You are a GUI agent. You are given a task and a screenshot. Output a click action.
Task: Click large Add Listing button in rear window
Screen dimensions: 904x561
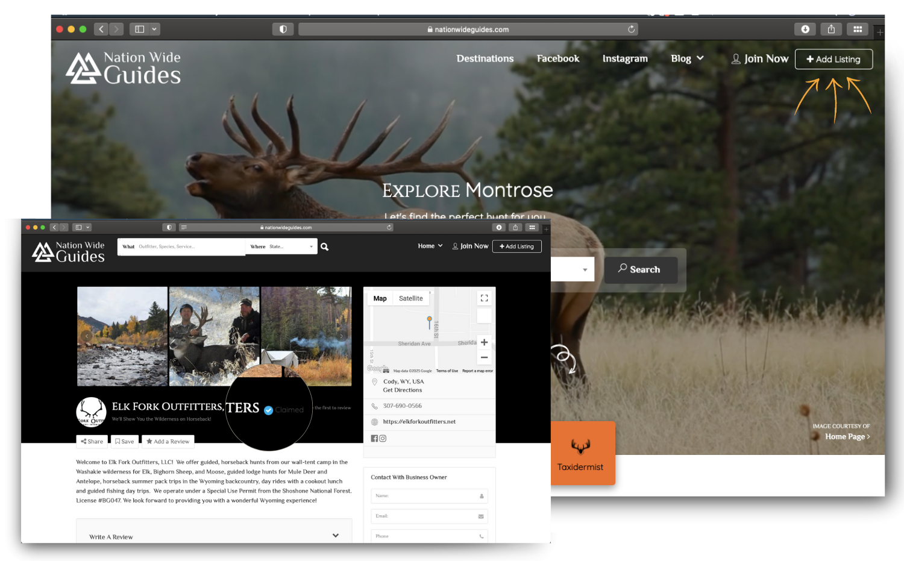pos(833,59)
